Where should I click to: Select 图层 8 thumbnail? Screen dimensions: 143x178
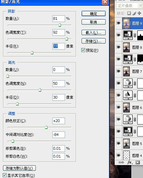[x=126, y=47]
